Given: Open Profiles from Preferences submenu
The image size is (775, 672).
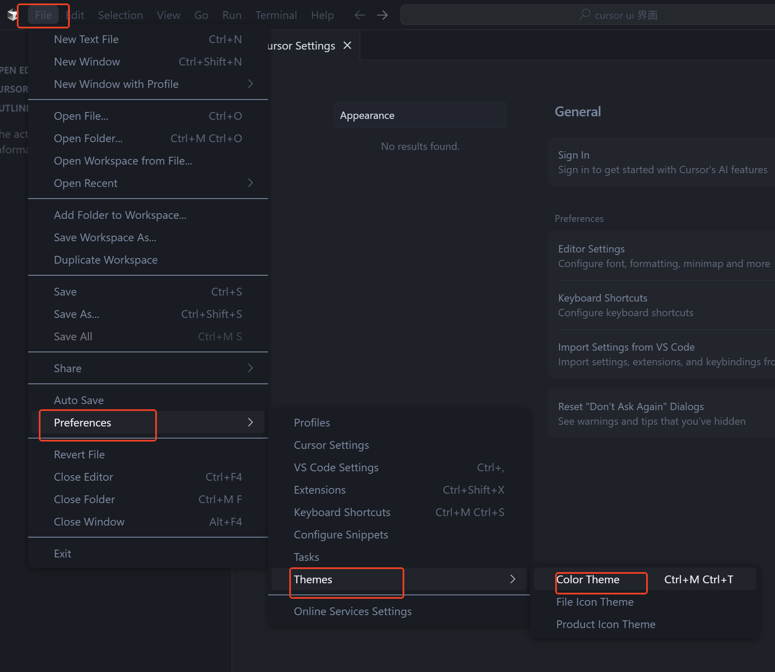Looking at the screenshot, I should tap(399, 423).
